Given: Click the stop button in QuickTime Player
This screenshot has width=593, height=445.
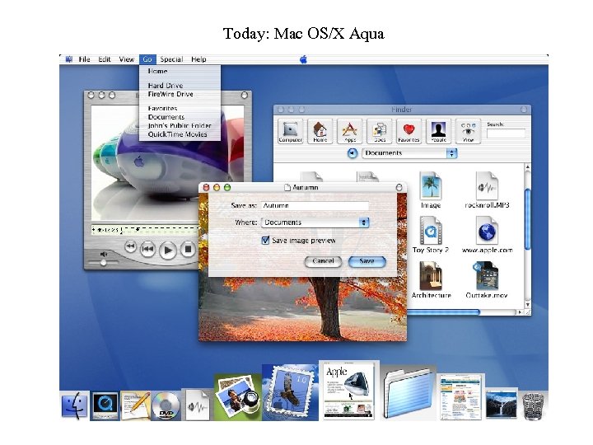Looking at the screenshot, I should pos(188,250).
